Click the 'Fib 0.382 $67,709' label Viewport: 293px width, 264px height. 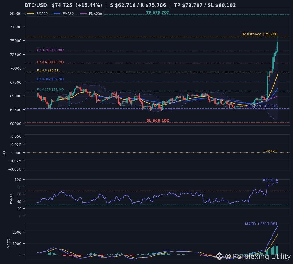pos(51,79)
